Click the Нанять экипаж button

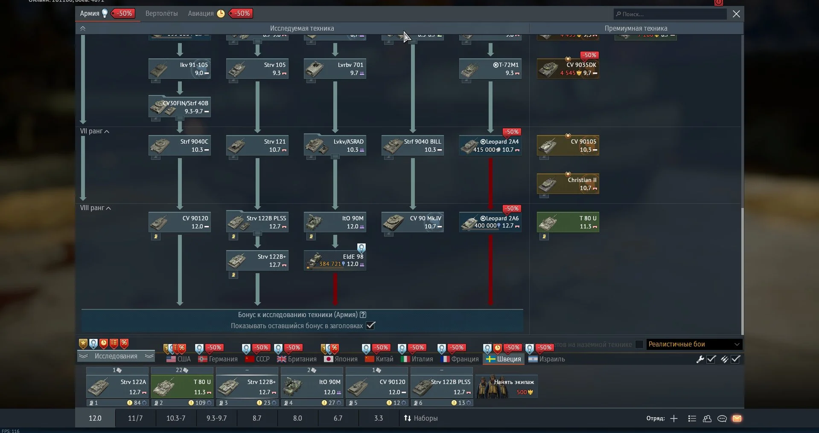click(507, 387)
